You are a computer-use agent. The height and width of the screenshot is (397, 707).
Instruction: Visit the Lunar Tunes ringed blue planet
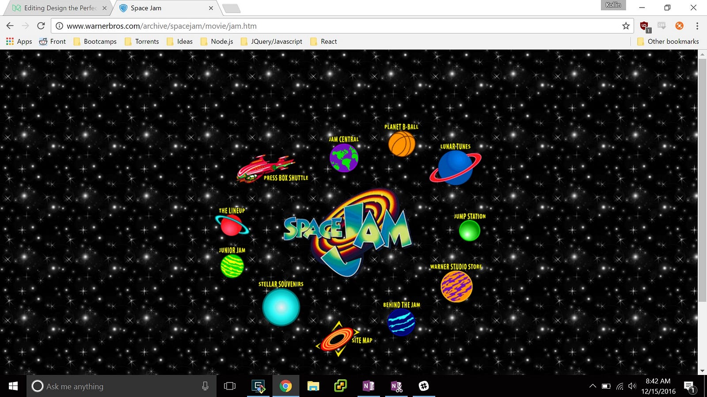[456, 168]
